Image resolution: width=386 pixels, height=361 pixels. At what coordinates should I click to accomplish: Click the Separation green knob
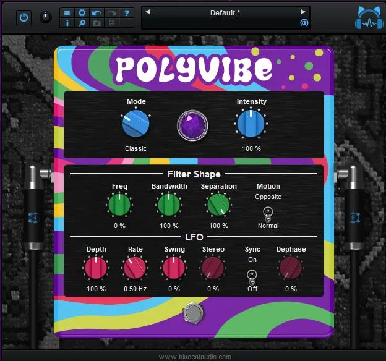pyautogui.click(x=218, y=205)
